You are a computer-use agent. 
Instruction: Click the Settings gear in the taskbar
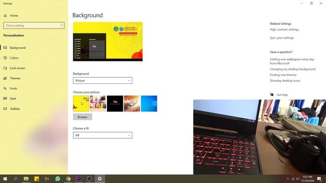(100, 178)
